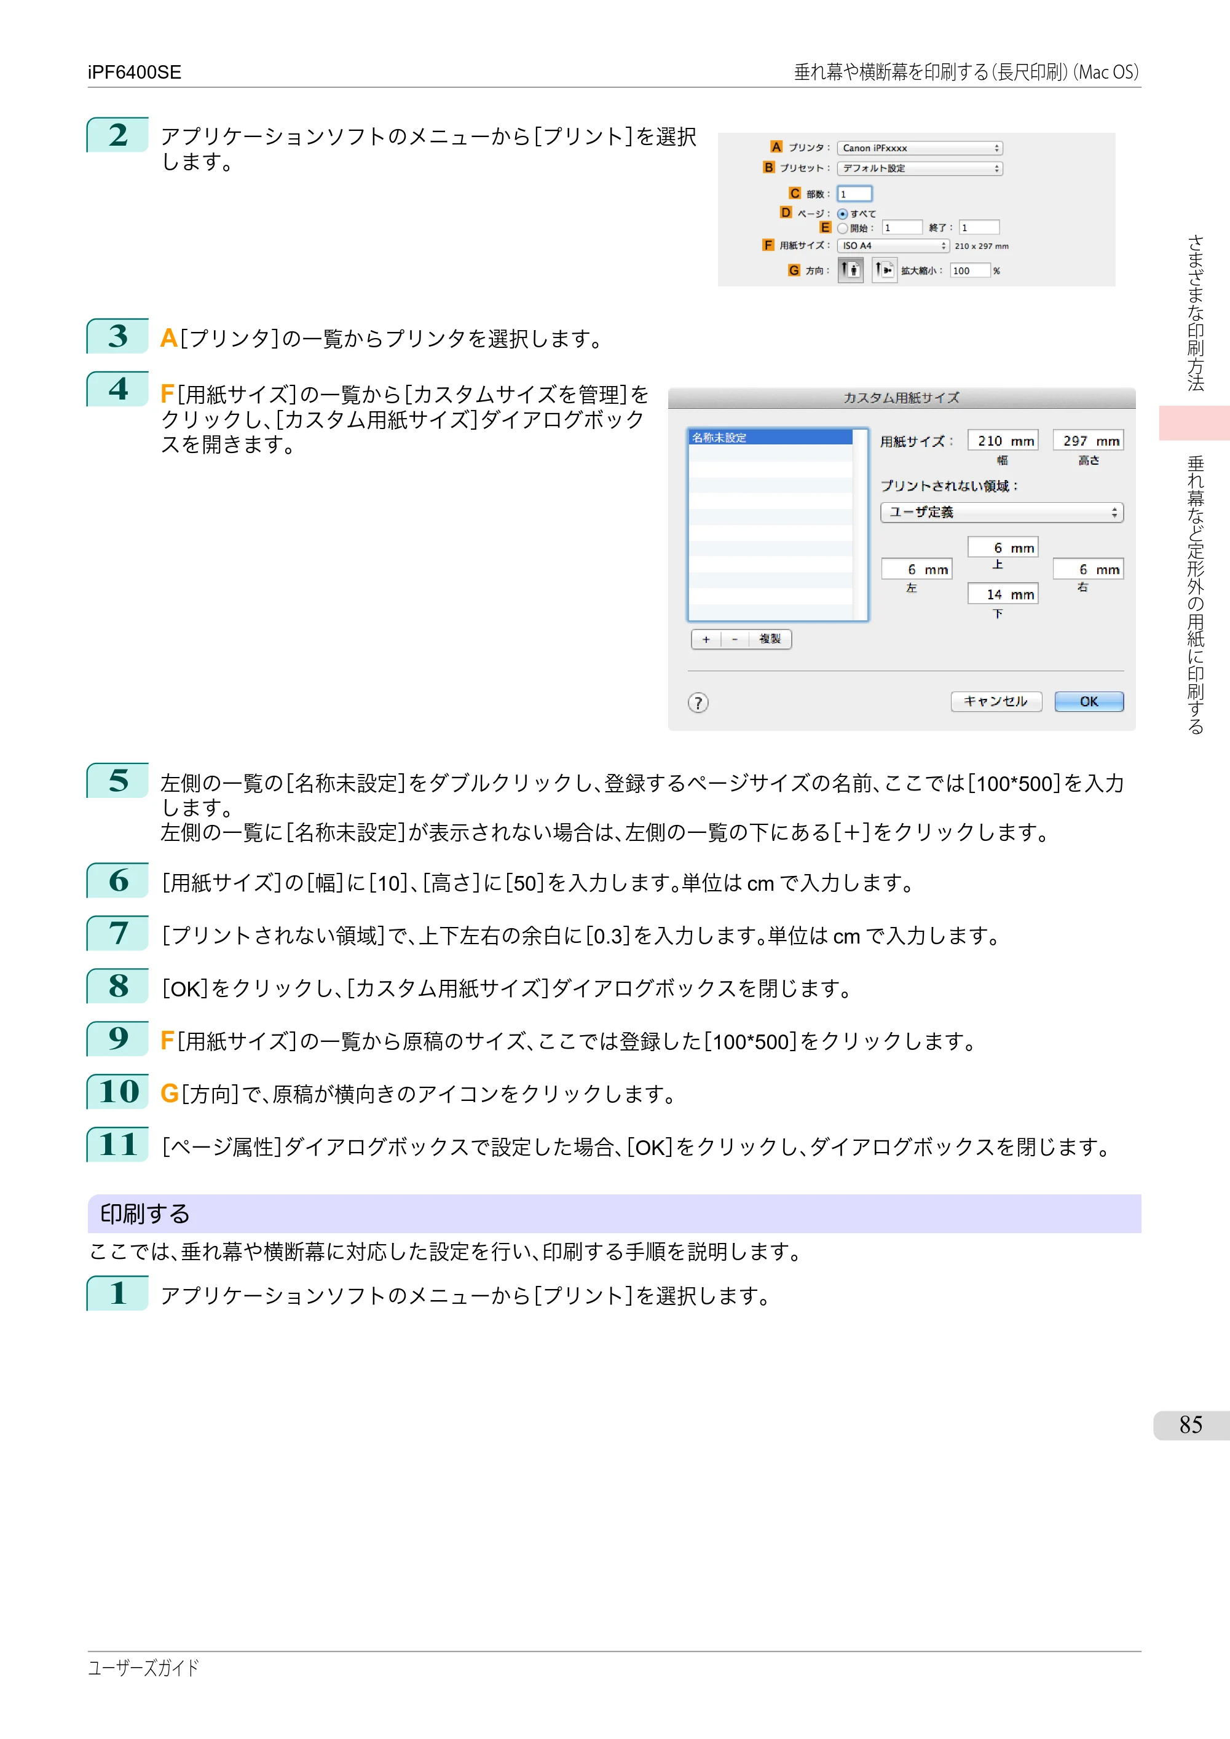Click 右 right margin field showing 6 mm
Image resolution: width=1230 pixels, height=1739 pixels.
pyautogui.click(x=1089, y=569)
